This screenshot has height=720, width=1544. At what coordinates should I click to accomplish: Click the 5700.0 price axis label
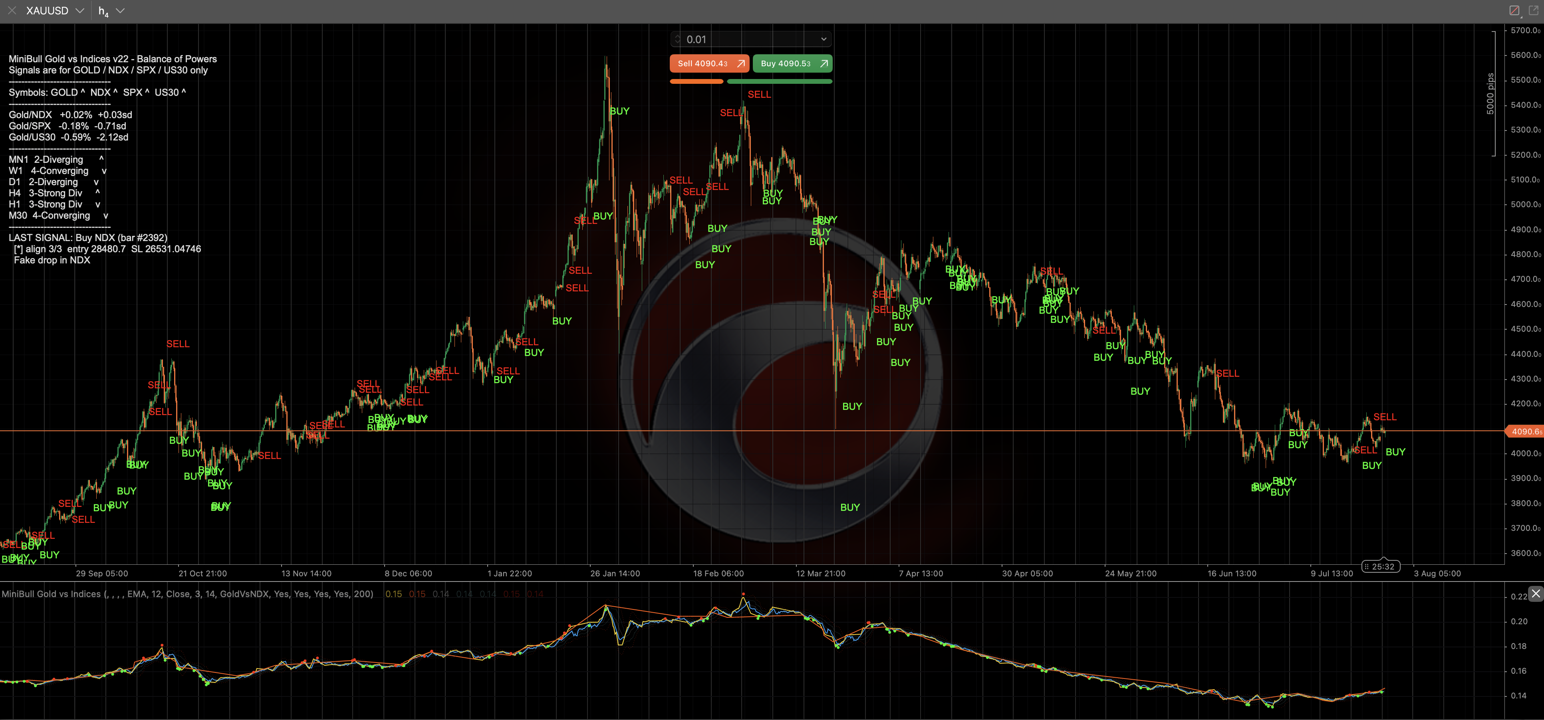coord(1525,30)
